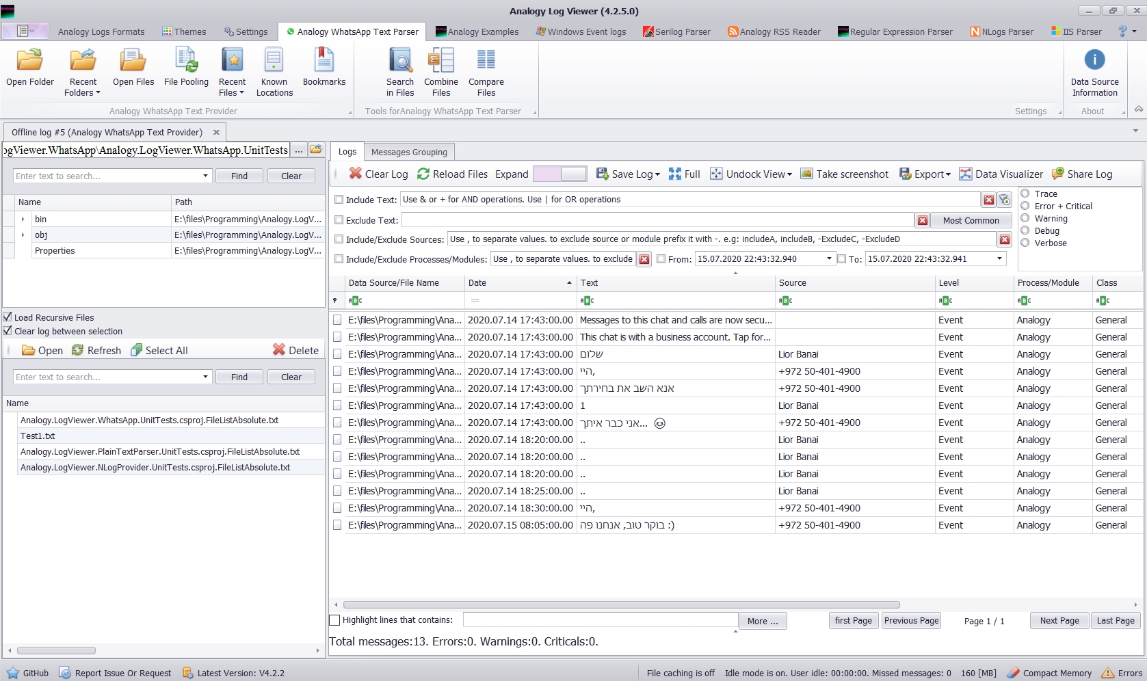
Task: Open the GitHub link in status bar
Action: pos(27,673)
